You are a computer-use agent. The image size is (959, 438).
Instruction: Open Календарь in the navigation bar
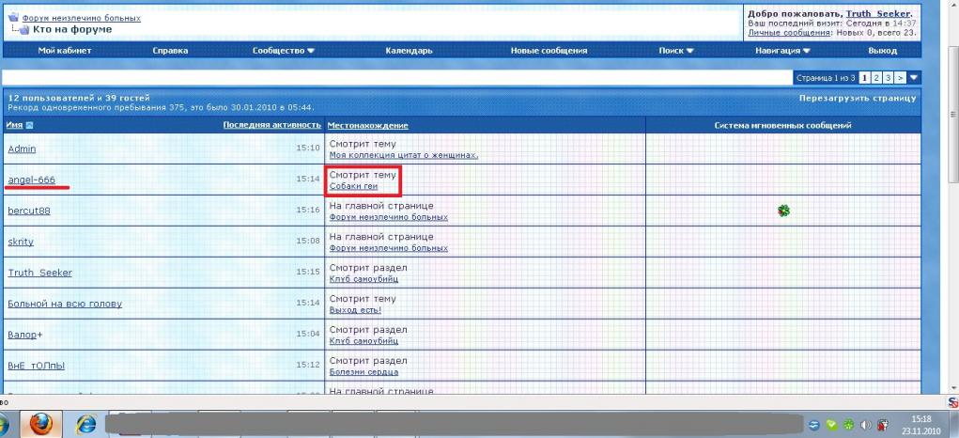click(x=409, y=51)
